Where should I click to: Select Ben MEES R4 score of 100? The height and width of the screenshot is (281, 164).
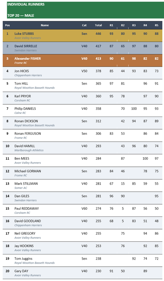pos(145,158)
